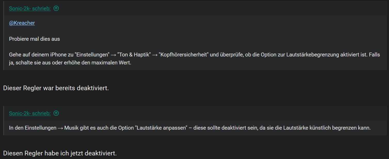
Task: Click the text "Probiere mal dies aus"
Action: 34,39
